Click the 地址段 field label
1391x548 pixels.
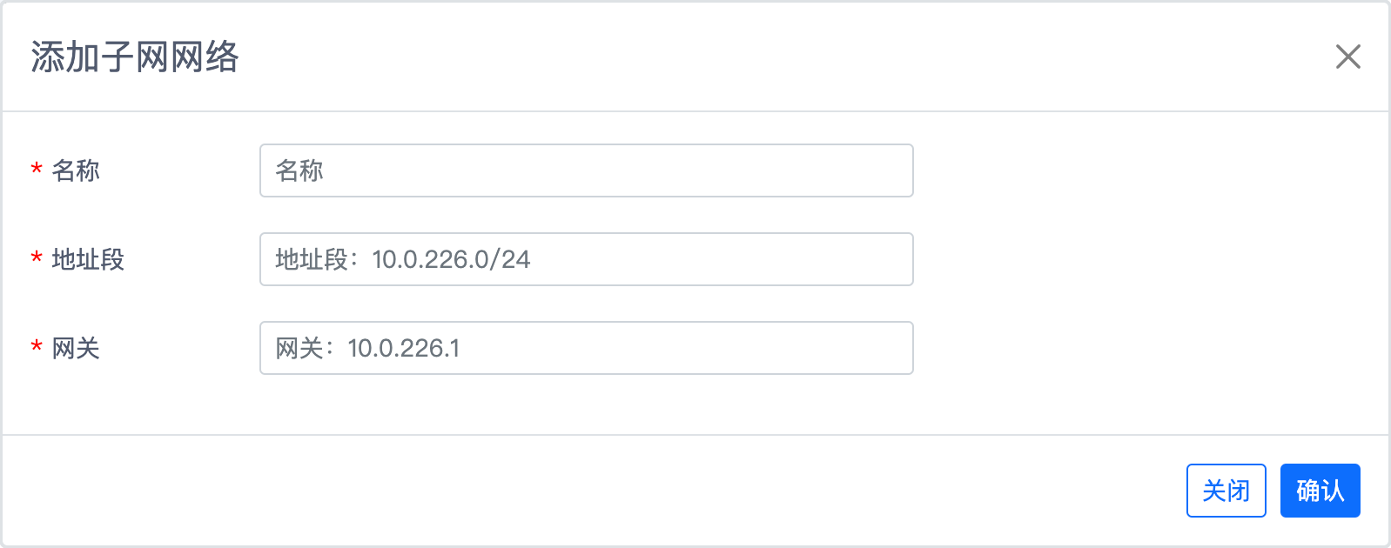point(88,259)
